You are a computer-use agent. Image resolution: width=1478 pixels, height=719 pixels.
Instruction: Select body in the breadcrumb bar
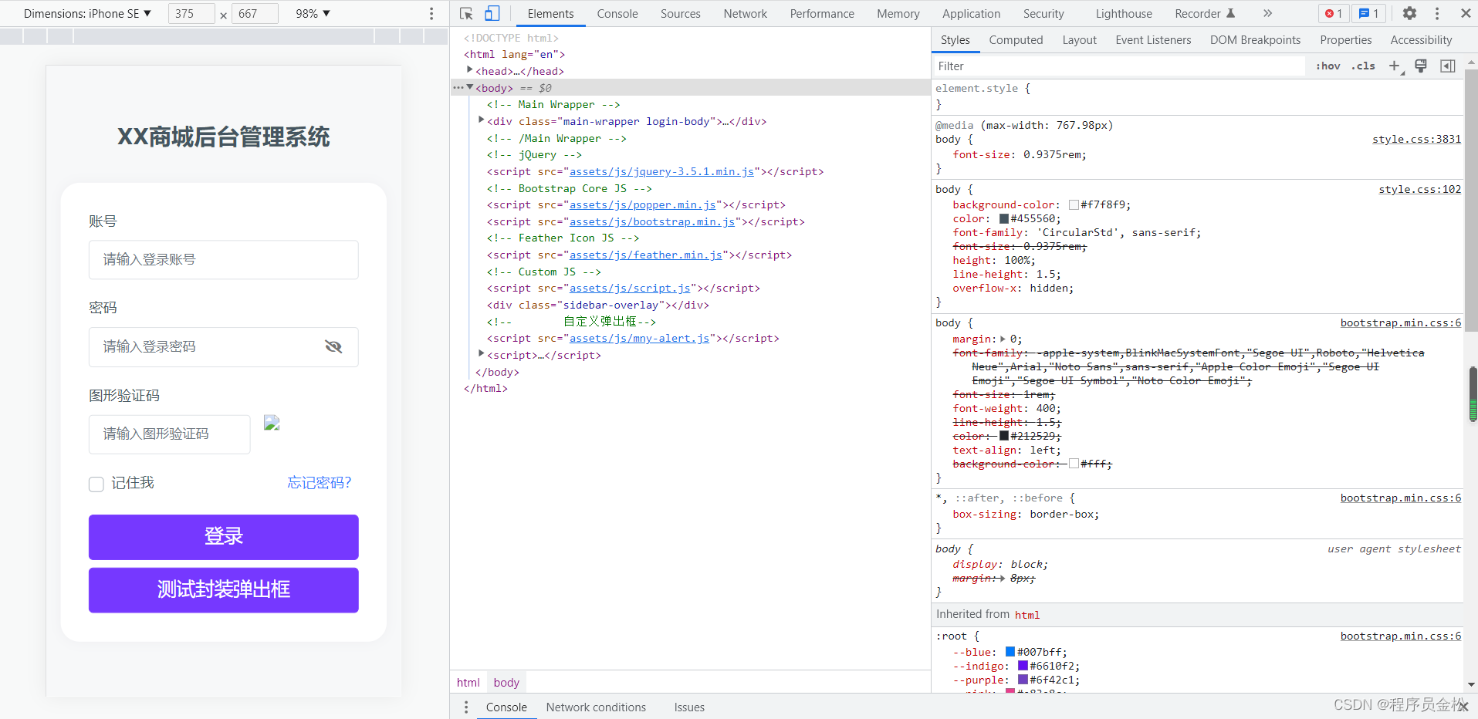point(506,682)
